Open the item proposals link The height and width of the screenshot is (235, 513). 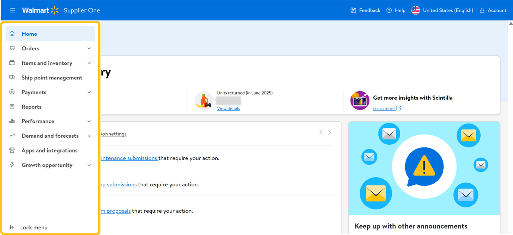tap(116, 211)
